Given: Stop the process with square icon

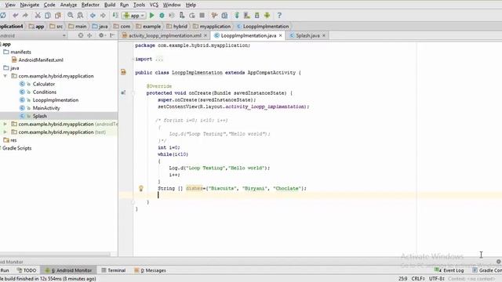Looking at the screenshot, I should (202, 16).
